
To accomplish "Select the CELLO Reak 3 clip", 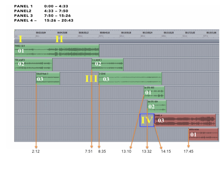I will [48, 78].
